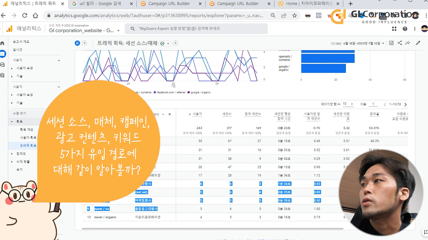
Task: Change rows per page dropdown
Action: [348, 104]
